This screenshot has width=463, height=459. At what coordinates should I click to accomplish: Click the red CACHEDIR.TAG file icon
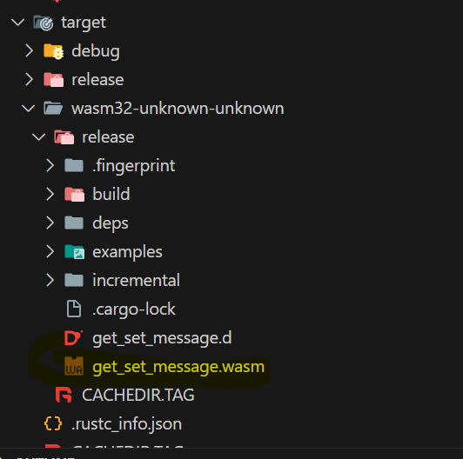tap(64, 395)
